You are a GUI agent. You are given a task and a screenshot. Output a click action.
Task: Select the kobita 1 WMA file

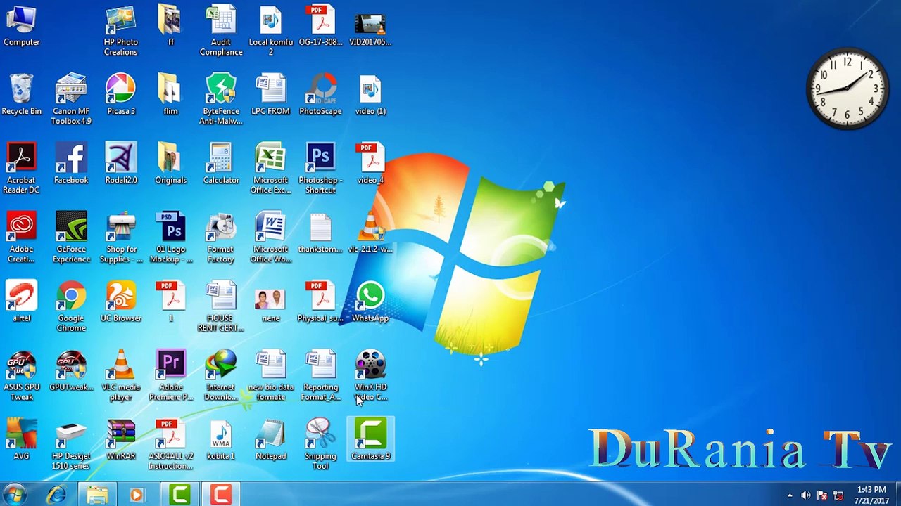point(221,439)
